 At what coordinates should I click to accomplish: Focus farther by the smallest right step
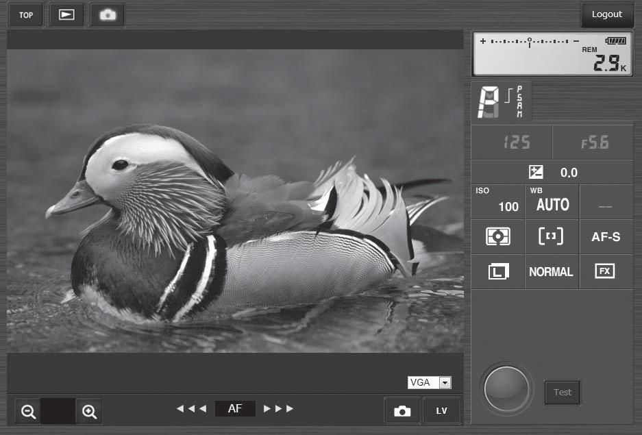pyautogui.click(x=267, y=408)
